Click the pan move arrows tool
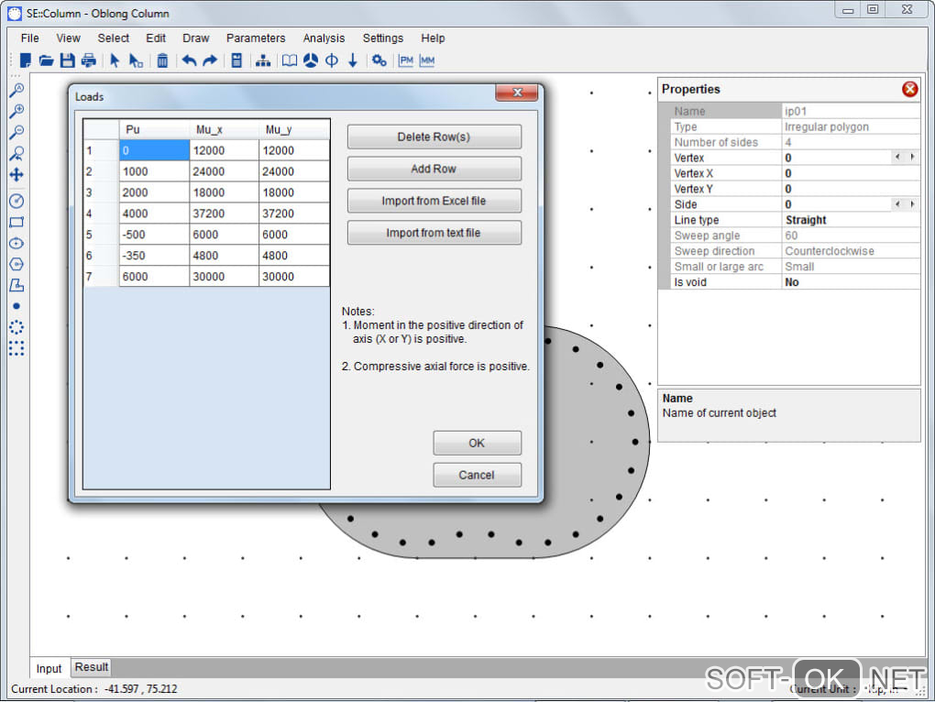This screenshot has width=935, height=702. (x=16, y=174)
